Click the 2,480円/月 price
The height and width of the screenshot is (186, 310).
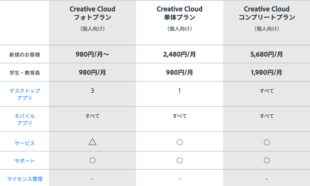[180, 55]
